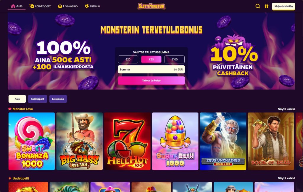Switch to the Livekasino filter tab
This screenshot has width=303, height=192.
[58, 99]
